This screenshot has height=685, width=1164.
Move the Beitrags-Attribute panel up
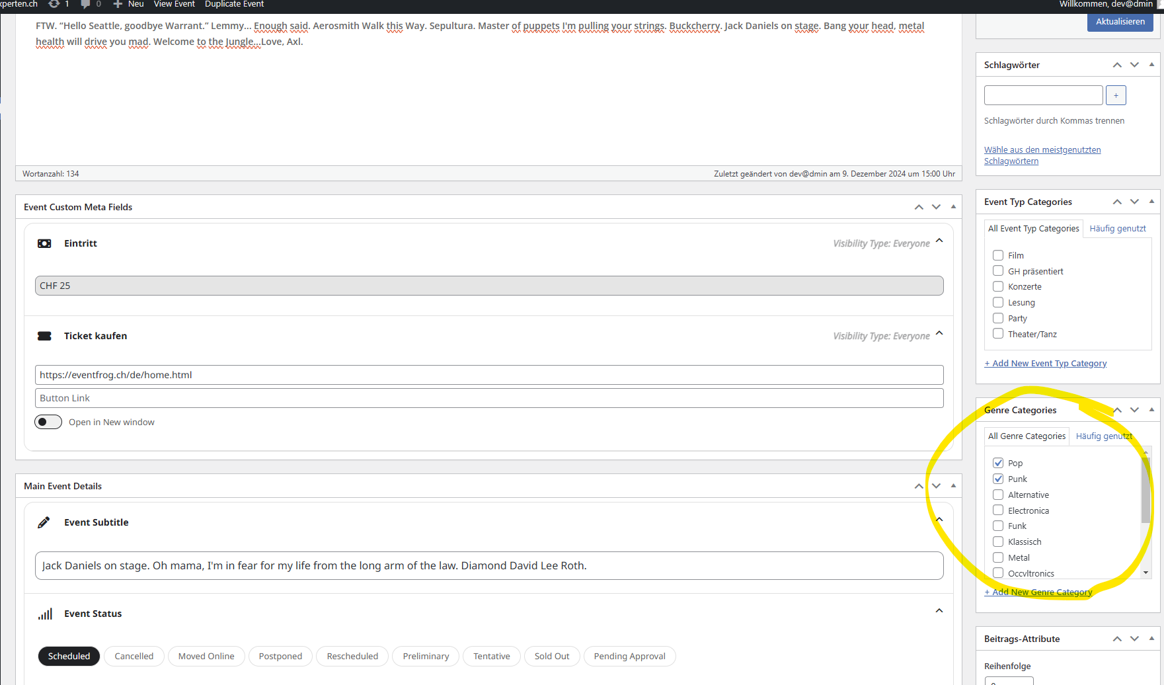[1117, 639]
